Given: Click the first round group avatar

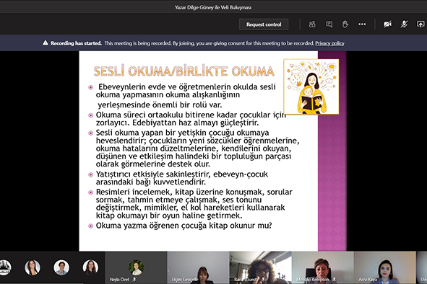Looking at the screenshot, I should pos(4,267).
